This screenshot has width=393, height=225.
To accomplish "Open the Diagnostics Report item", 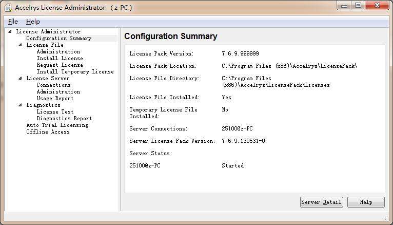I will 64,119.
